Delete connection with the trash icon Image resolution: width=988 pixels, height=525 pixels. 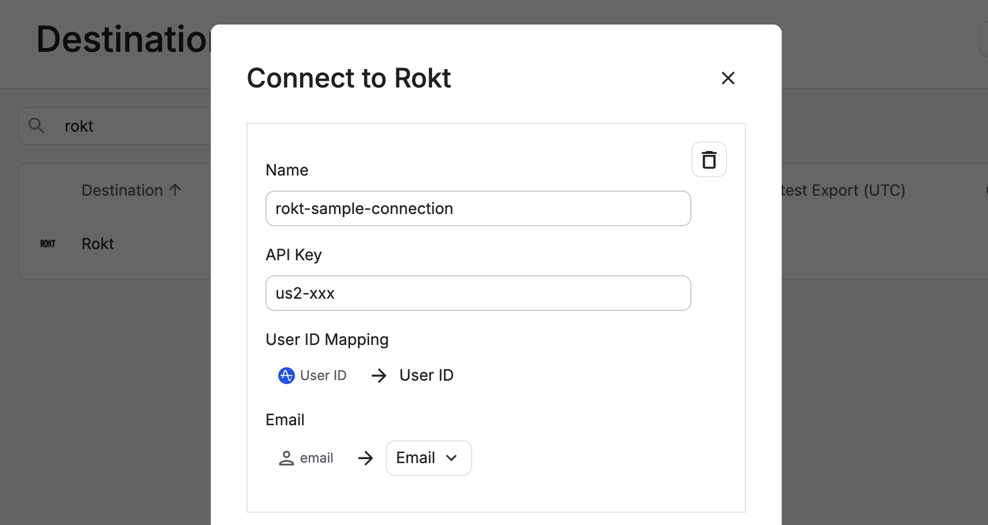(x=709, y=159)
